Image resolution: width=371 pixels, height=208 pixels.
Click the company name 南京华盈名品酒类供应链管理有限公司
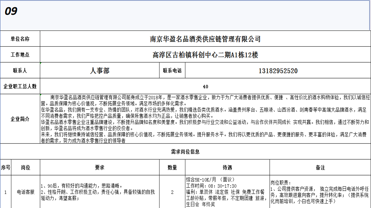tap(205, 39)
